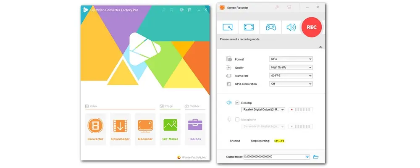Click the Frame rate icon
Image resolution: width=420 pixels, height=168 pixels.
(x=229, y=76)
